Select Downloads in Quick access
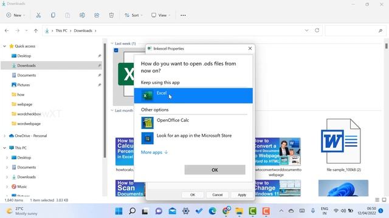The width and height of the screenshot is (389, 218). pyautogui.click(x=51, y=65)
